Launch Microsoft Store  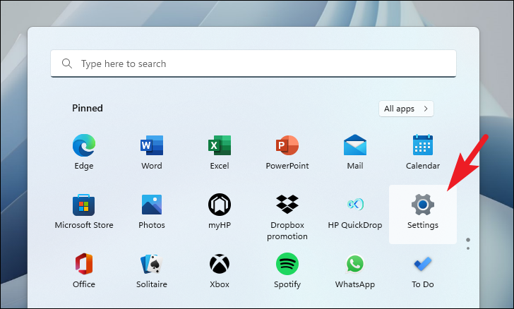84,211
